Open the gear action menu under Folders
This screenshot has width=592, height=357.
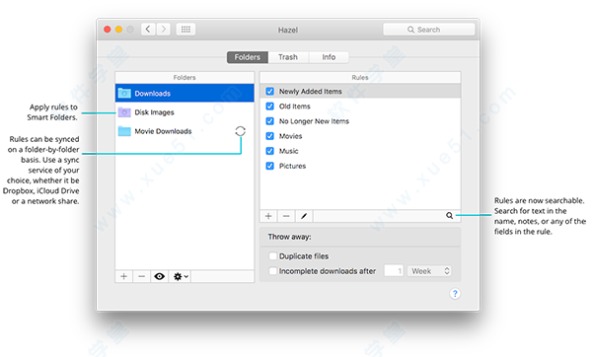tap(181, 276)
